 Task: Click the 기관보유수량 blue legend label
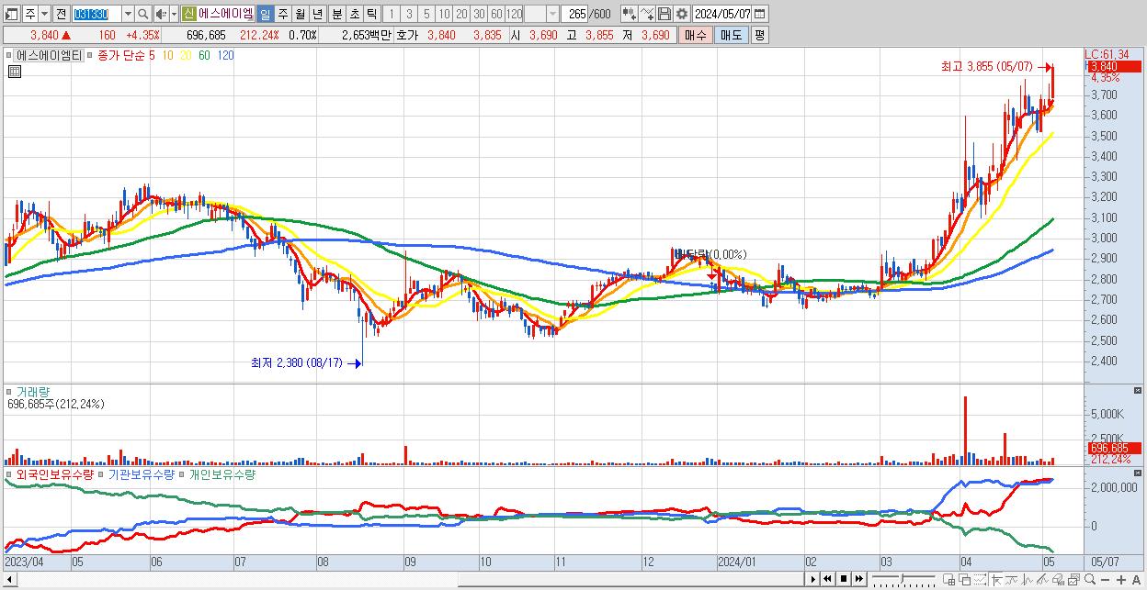pyautogui.click(x=143, y=474)
